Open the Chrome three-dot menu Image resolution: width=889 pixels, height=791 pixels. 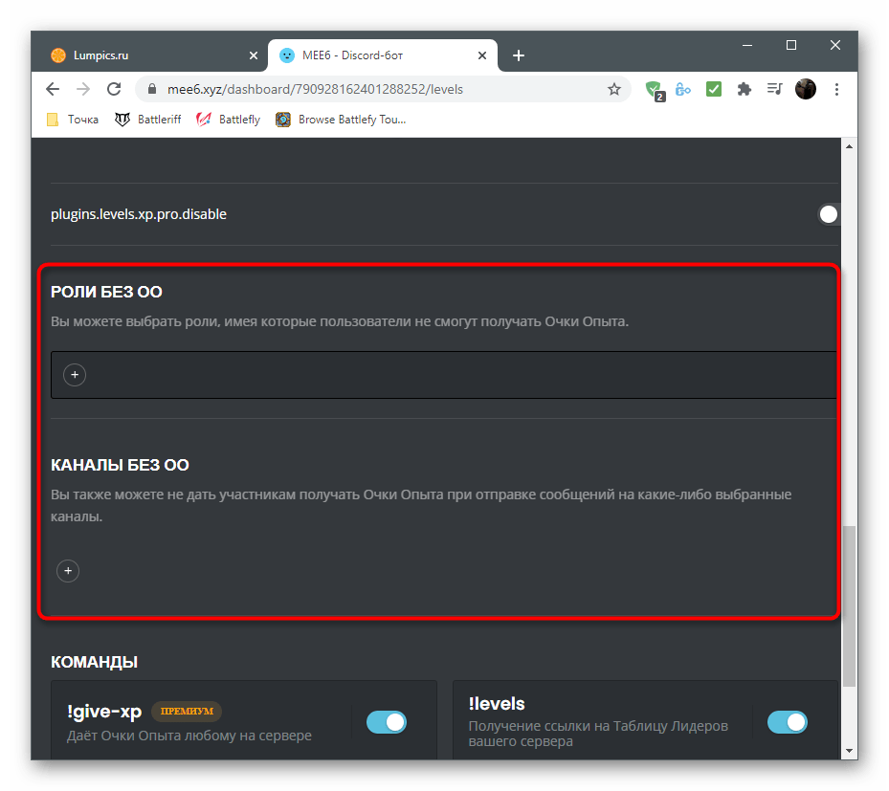tap(837, 89)
